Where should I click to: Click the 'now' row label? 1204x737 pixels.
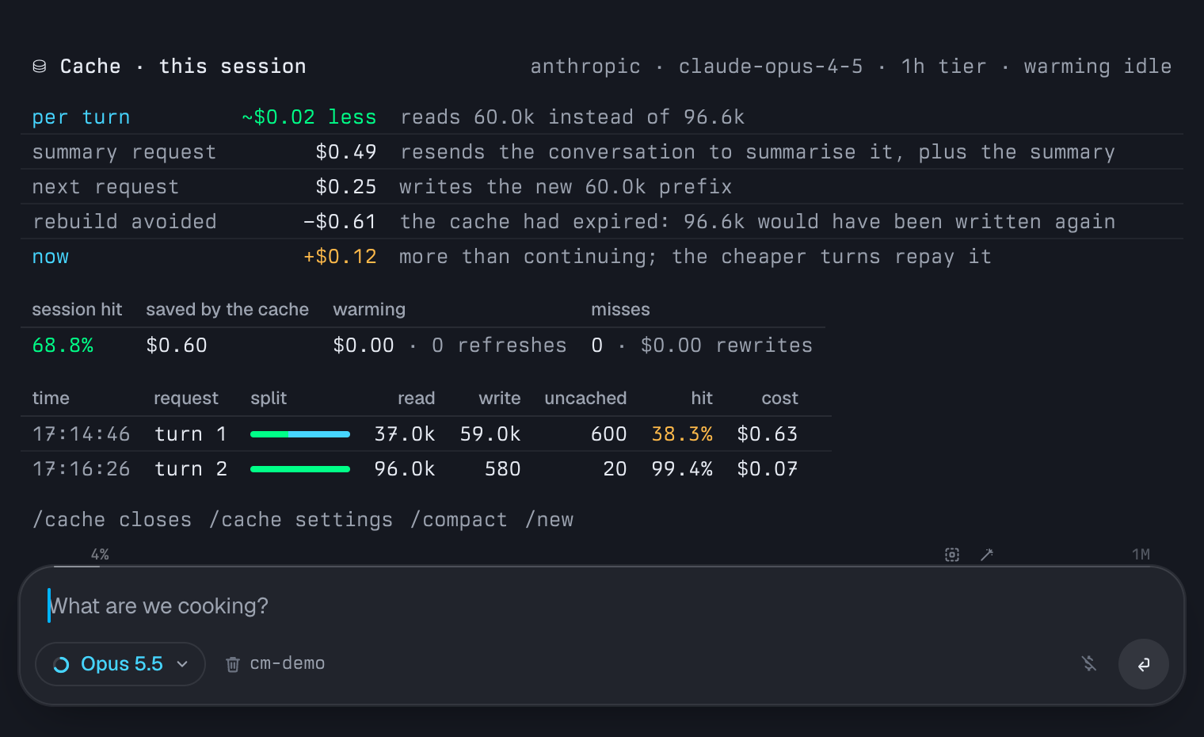[x=51, y=257]
